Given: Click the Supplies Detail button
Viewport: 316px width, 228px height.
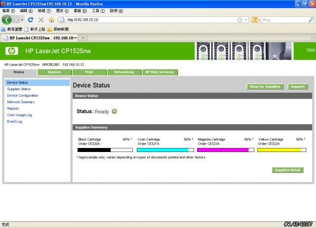Looking at the screenshot, I should pyautogui.click(x=287, y=170).
